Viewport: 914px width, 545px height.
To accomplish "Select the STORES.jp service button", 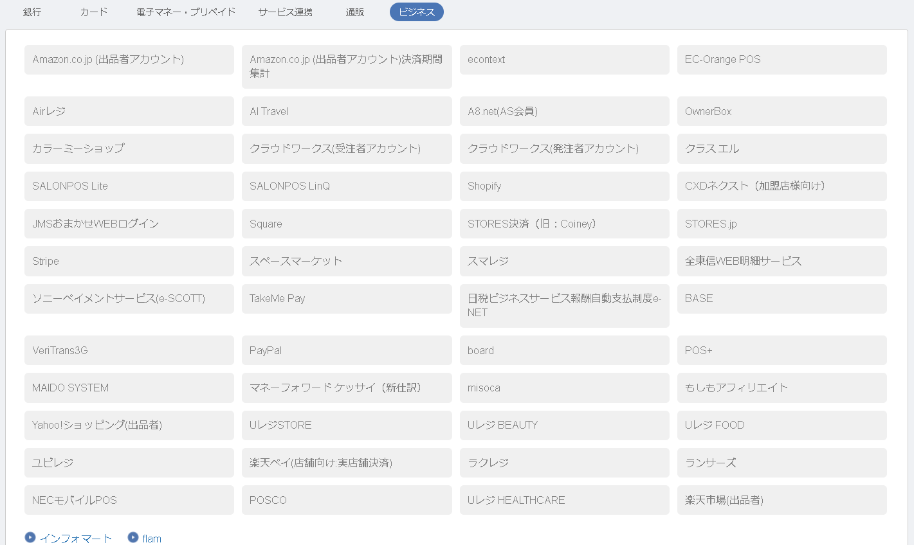I will (781, 224).
